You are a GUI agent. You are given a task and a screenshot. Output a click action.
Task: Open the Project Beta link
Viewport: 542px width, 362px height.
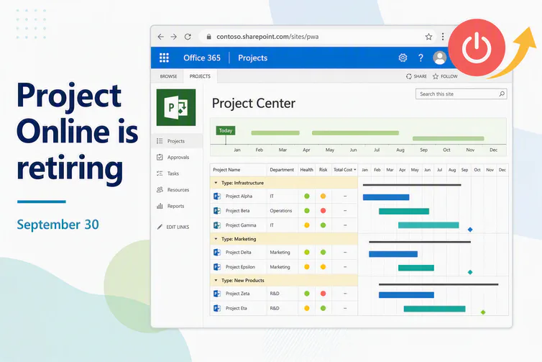237,210
